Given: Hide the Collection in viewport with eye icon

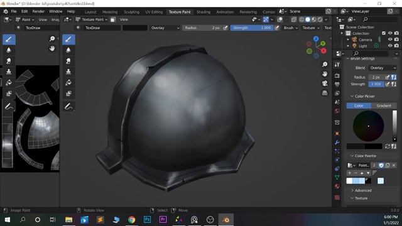Looking at the screenshot, I should 390,33.
